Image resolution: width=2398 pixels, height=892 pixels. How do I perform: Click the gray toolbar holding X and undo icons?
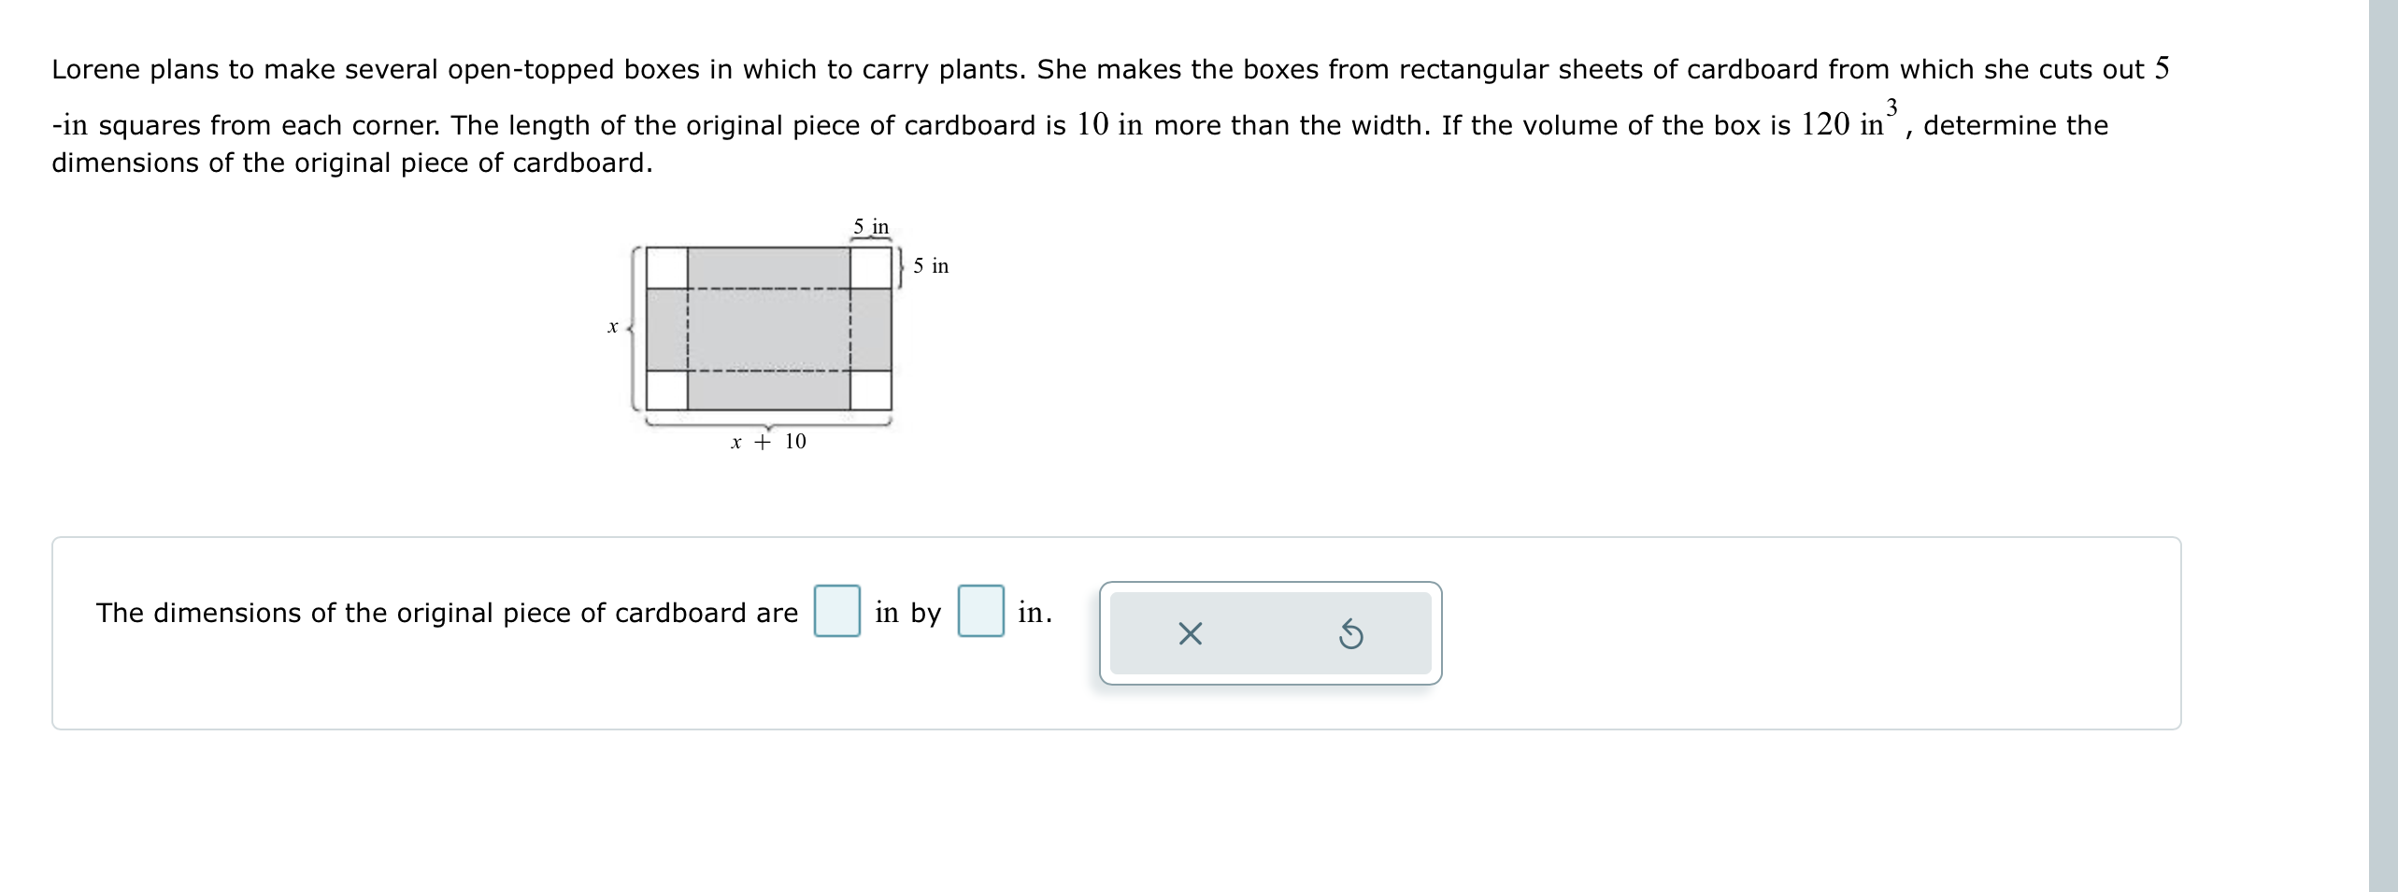[x=1271, y=634]
